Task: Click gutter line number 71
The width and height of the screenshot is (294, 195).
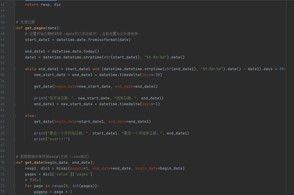Action: [x=3, y=169]
